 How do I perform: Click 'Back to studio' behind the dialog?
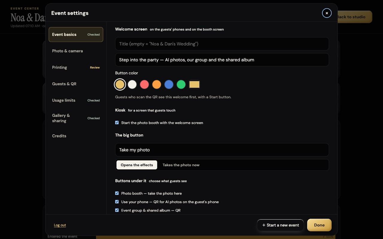[355, 17]
